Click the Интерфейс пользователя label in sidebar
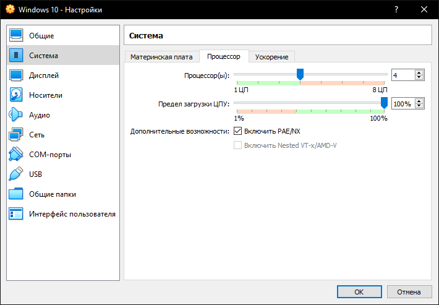The height and width of the screenshot is (305, 439). coord(72,214)
